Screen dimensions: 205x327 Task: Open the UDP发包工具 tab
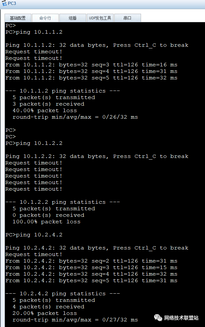tap(100, 18)
